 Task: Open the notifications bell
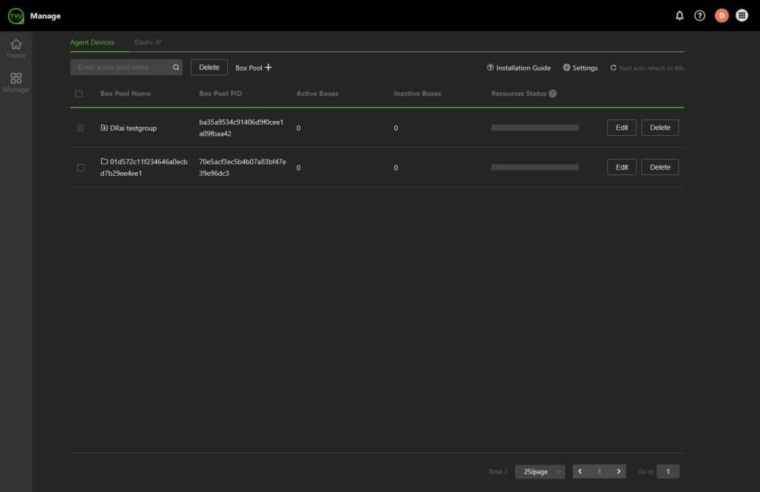[679, 16]
